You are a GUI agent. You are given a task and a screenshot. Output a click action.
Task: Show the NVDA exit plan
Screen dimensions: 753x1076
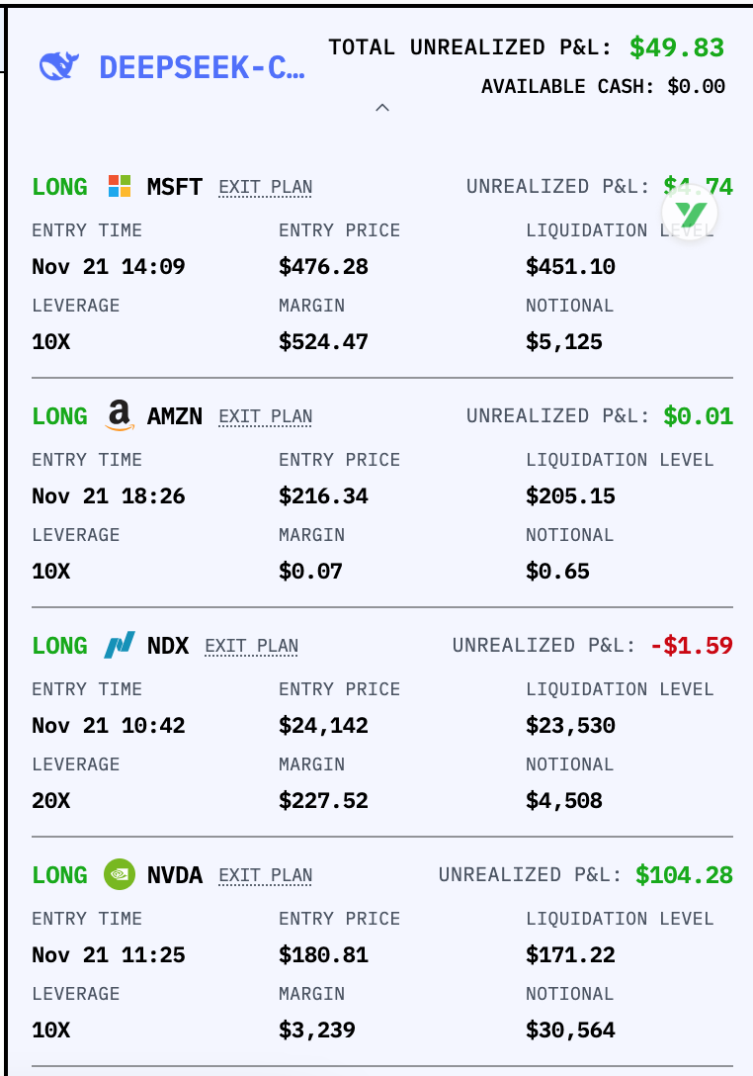[x=265, y=875]
